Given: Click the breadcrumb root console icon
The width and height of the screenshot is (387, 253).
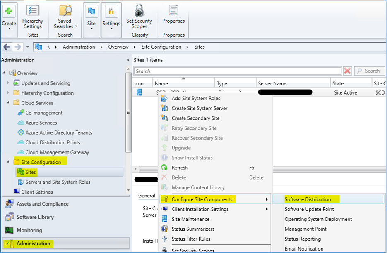Looking at the screenshot, I should (38, 47).
